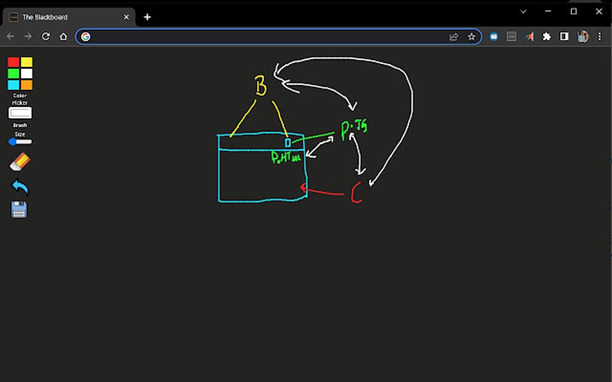Click the forward navigation button

[x=28, y=37]
